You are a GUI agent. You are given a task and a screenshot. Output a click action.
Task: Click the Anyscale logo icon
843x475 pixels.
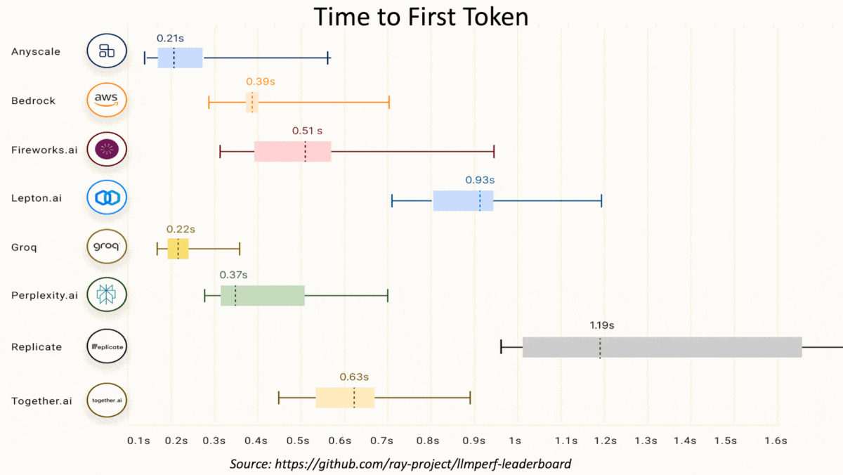107,51
